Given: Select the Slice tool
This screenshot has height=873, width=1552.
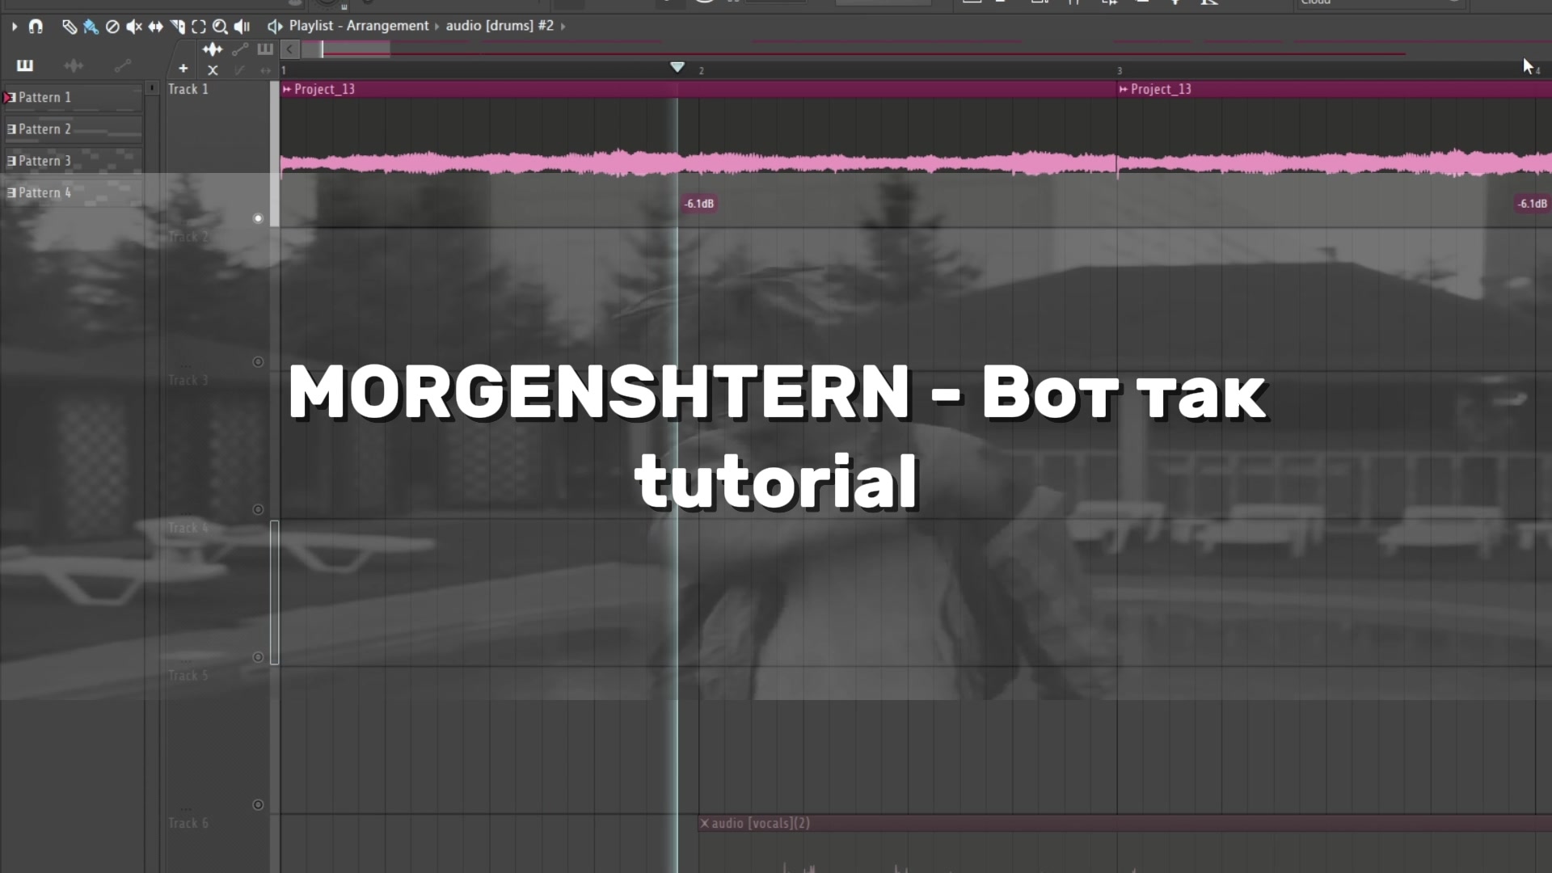Looking at the screenshot, I should point(177,27).
